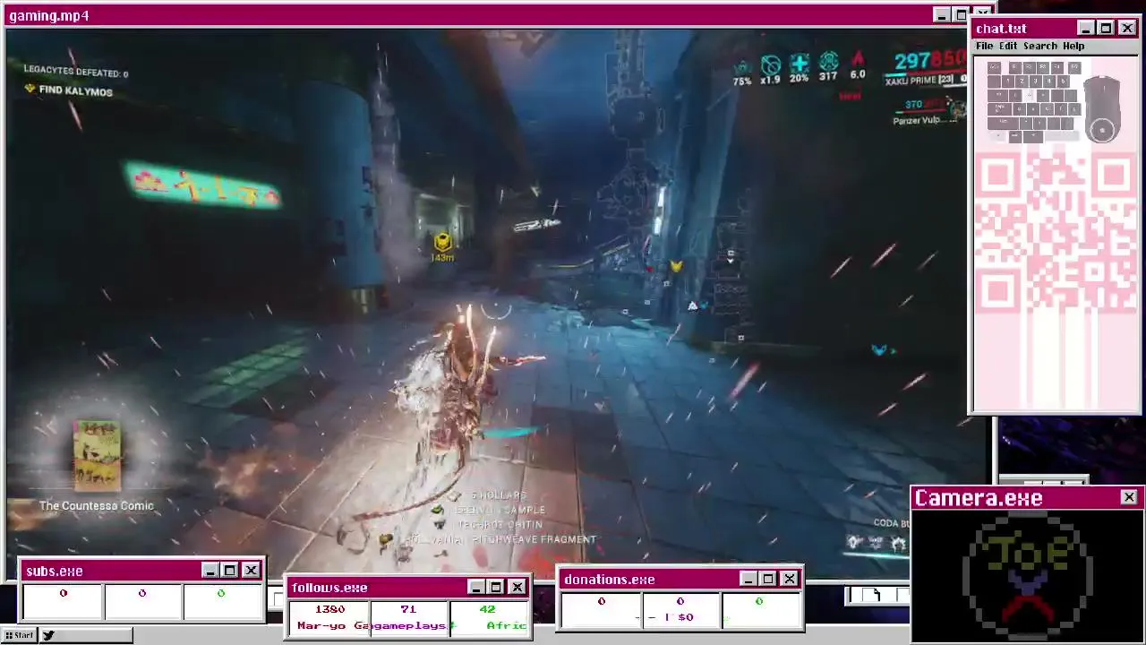Click the small yellow waypoint marker near the minimap
1146x645 pixels.
676,266
